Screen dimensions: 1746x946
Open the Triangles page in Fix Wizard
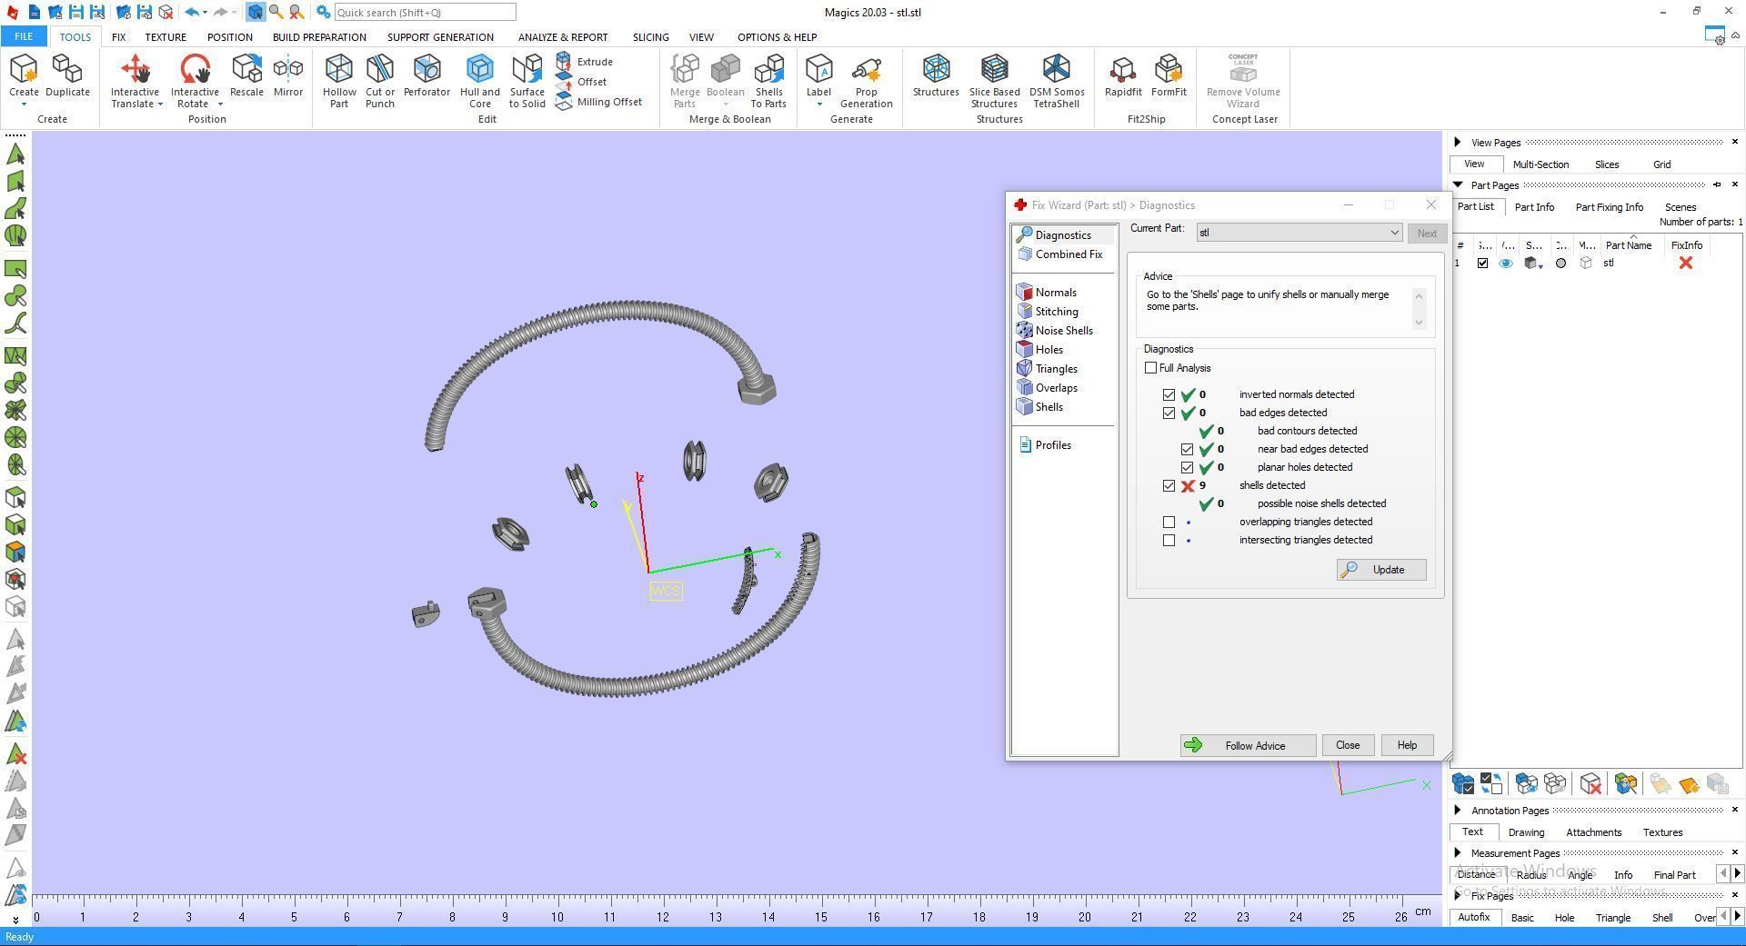coord(1056,369)
